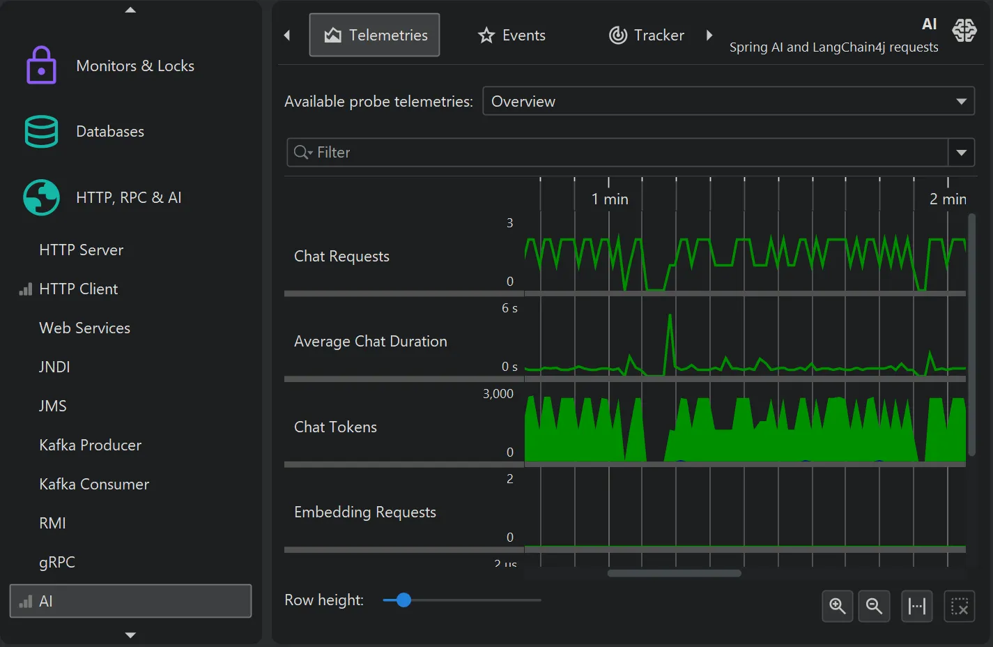Select the HTTP, RPC & AI globe icon
993x647 pixels.
click(41, 197)
